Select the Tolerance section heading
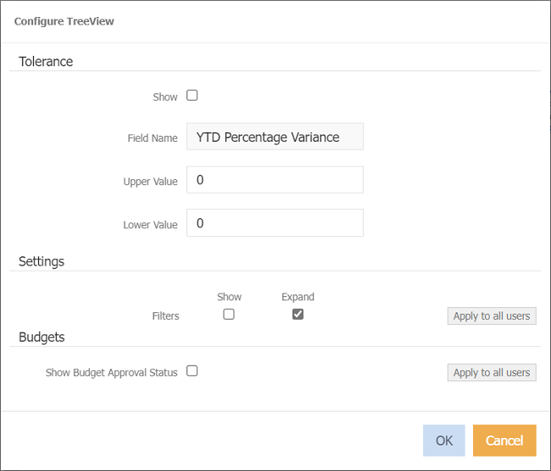Viewport: 551px width, 471px height. (x=46, y=62)
